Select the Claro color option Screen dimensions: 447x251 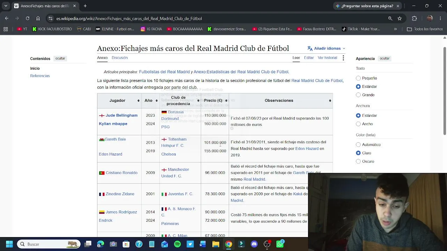[x=358, y=153]
